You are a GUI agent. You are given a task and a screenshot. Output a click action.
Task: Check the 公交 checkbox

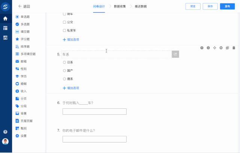pyautogui.click(x=65, y=22)
